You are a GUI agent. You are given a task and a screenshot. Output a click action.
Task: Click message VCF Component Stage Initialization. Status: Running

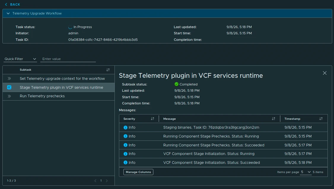[x=209, y=154]
